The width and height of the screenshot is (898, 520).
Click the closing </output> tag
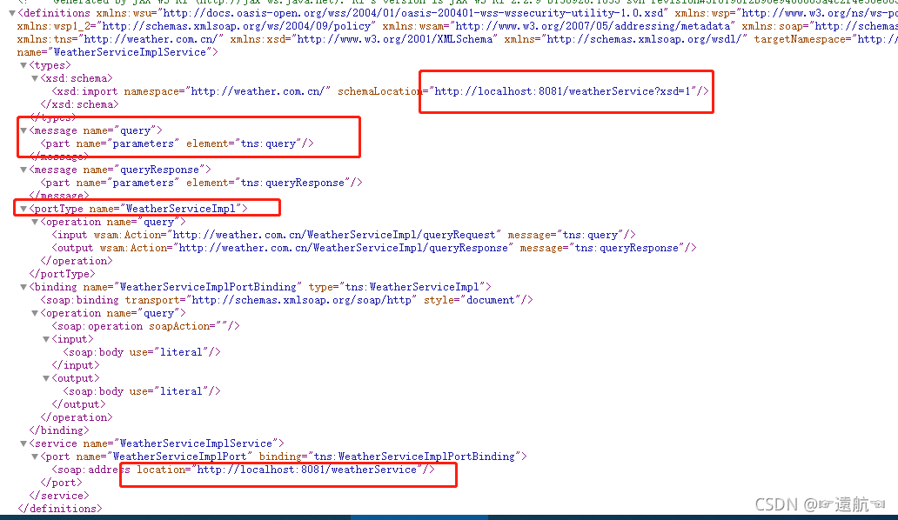(78, 404)
